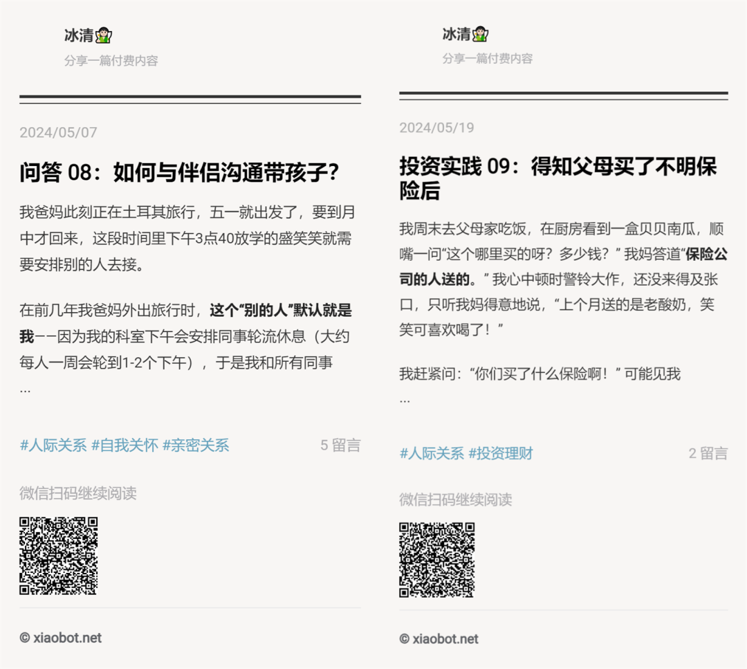Click the date 2024/05/19
747x669 pixels.
(436, 127)
